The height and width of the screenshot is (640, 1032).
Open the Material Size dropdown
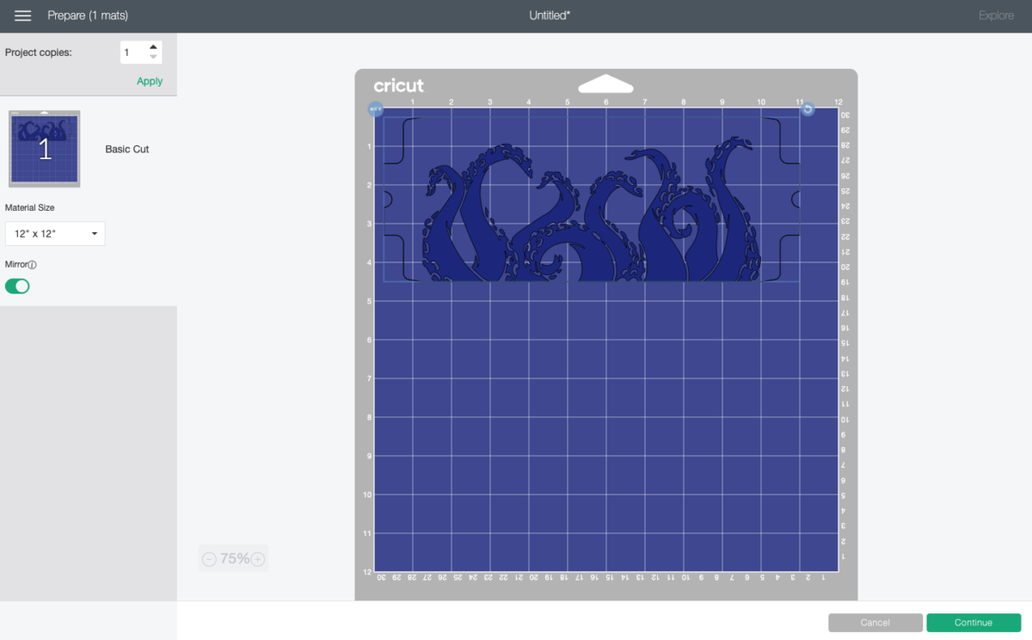click(x=55, y=233)
